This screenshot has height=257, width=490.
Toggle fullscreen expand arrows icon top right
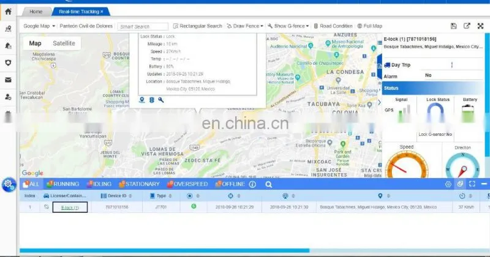click(x=480, y=26)
